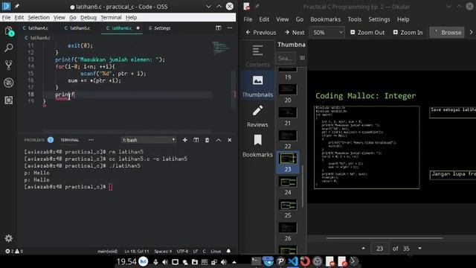Open terminal selector 1: bash dropdown
Viewport: 476px width, 268px height.
coord(149,140)
